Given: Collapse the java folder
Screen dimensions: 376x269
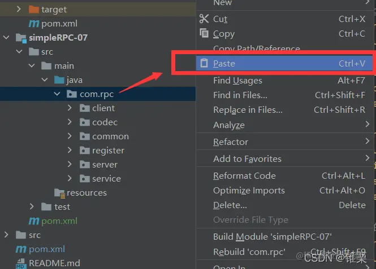Looking at the screenshot, I should click(45, 80).
